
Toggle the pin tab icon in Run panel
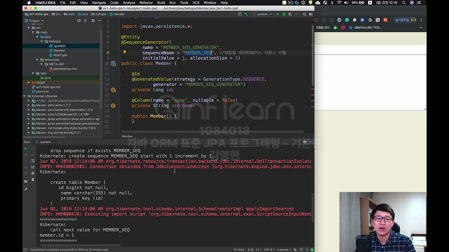(x=26, y=189)
